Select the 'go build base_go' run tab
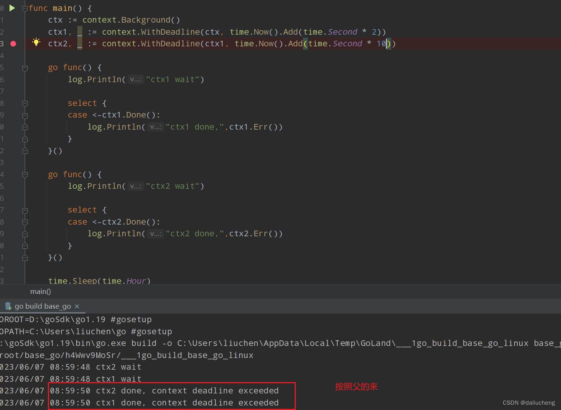The width and height of the screenshot is (561, 410). coord(43,306)
